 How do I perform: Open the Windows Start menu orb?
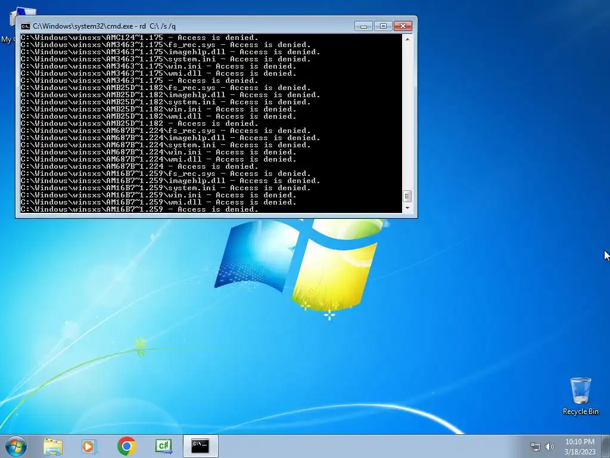16,446
